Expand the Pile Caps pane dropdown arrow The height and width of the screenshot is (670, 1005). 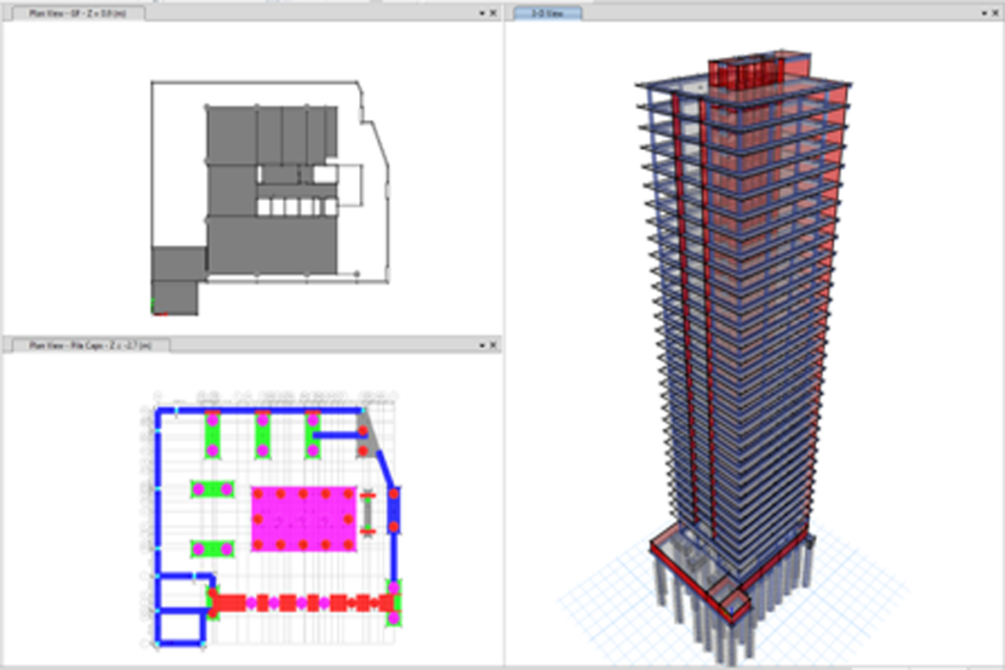(482, 345)
